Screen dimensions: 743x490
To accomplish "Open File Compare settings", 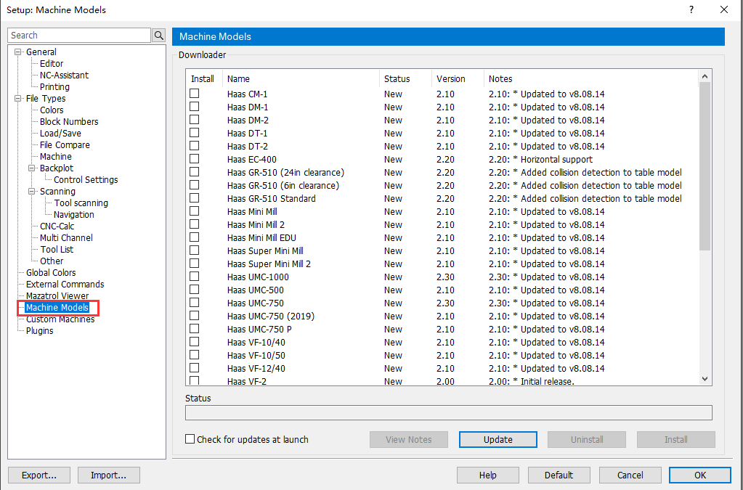I will pyautogui.click(x=65, y=145).
